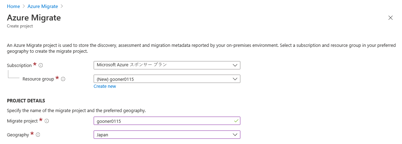Click the Resource group info icon
Image resolution: width=402 pixels, height=144 pixels.
(63, 79)
